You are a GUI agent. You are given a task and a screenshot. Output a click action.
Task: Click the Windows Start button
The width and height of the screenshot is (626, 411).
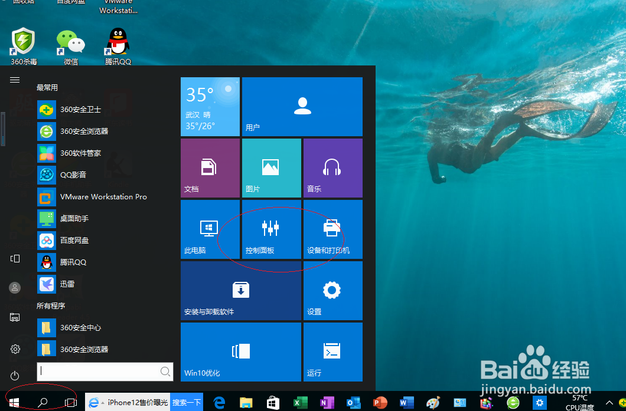(14, 403)
